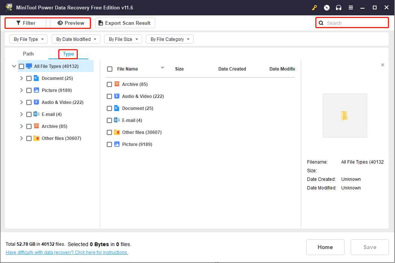Click the MiniTool logo in title bar
Image resolution: width=395 pixels, height=263 pixels.
(x=9, y=7)
